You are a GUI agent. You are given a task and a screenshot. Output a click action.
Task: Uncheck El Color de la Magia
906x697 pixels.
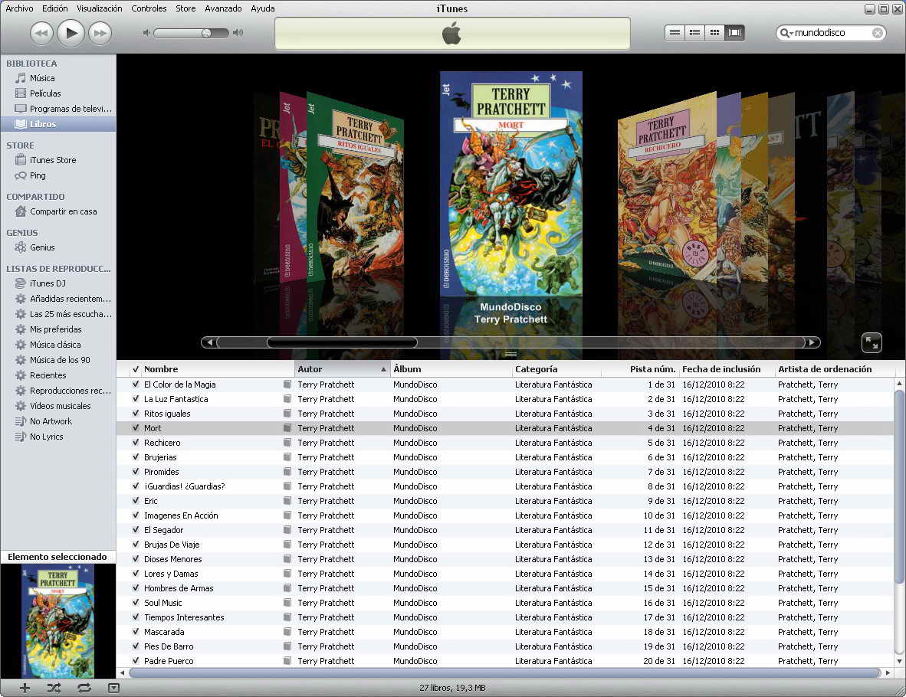tap(136, 384)
